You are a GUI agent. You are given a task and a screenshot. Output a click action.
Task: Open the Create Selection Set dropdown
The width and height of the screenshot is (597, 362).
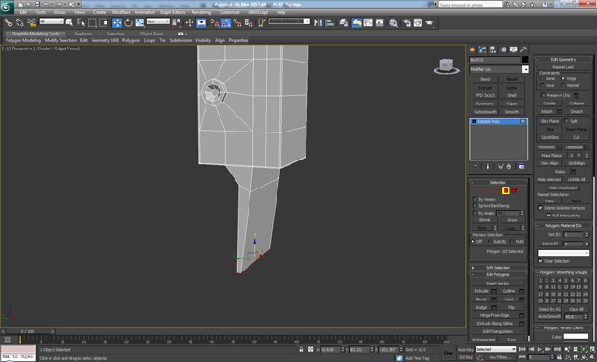(x=290, y=21)
